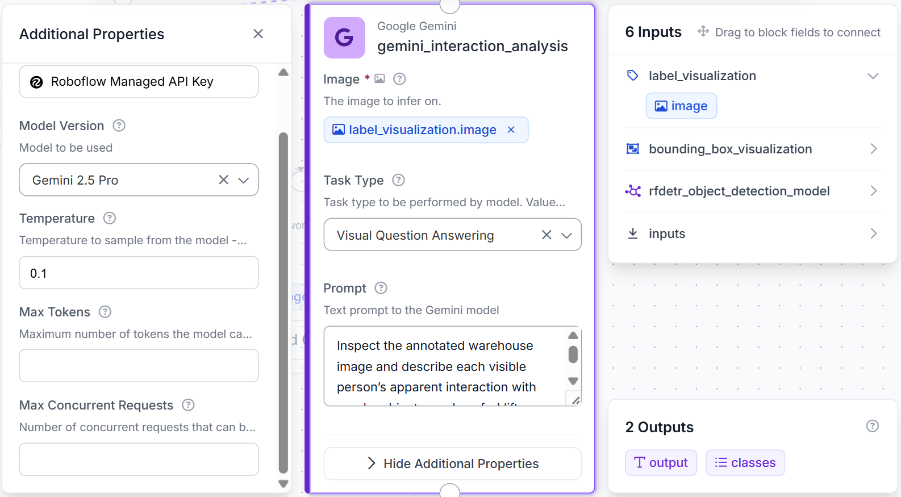
Task: Show help for the Image field
Action: [x=399, y=79]
